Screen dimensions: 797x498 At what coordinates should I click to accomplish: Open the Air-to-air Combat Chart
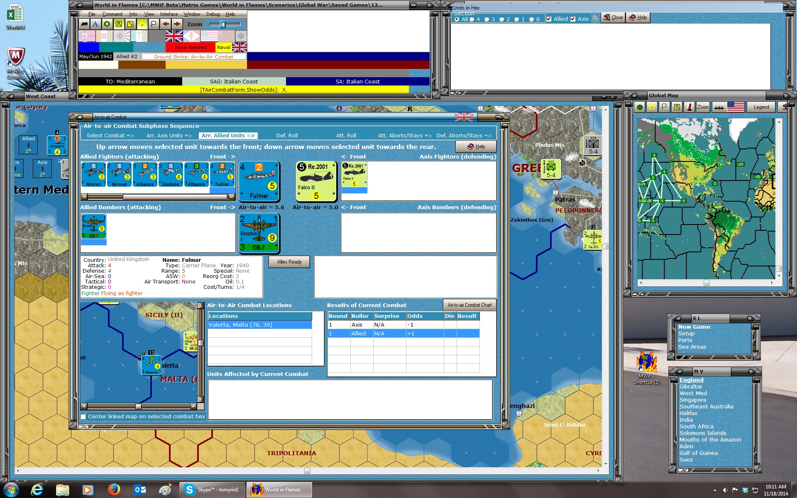pyautogui.click(x=469, y=305)
